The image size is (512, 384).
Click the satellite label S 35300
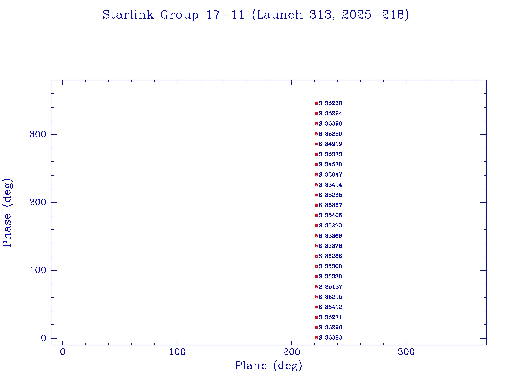tap(331, 266)
